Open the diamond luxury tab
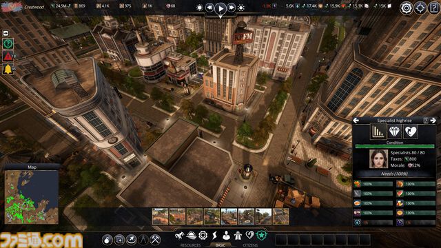The height and width of the screenshot is (248, 441). click(x=394, y=132)
